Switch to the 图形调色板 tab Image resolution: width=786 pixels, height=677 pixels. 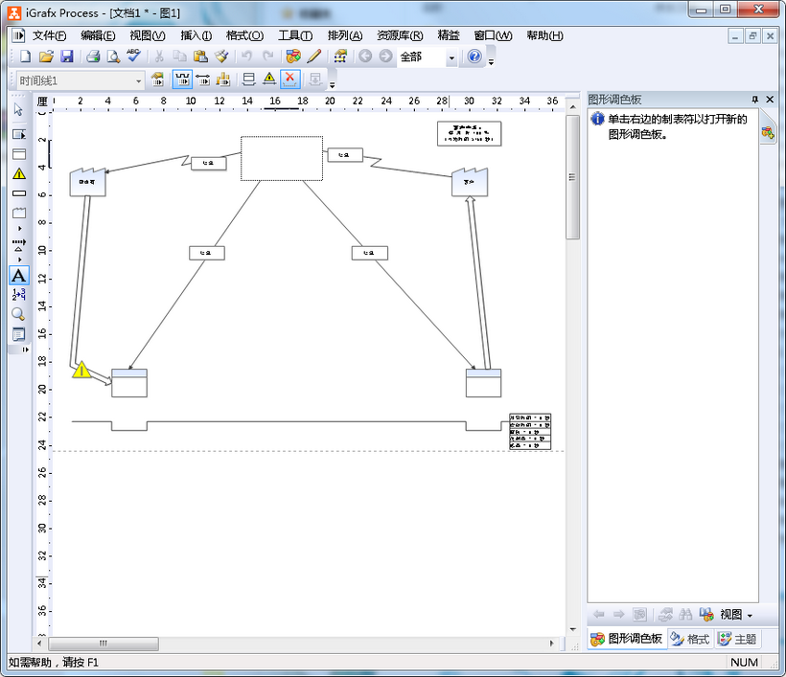[627, 639]
